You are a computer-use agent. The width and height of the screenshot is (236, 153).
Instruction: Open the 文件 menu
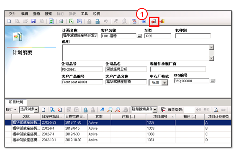click(12, 14)
